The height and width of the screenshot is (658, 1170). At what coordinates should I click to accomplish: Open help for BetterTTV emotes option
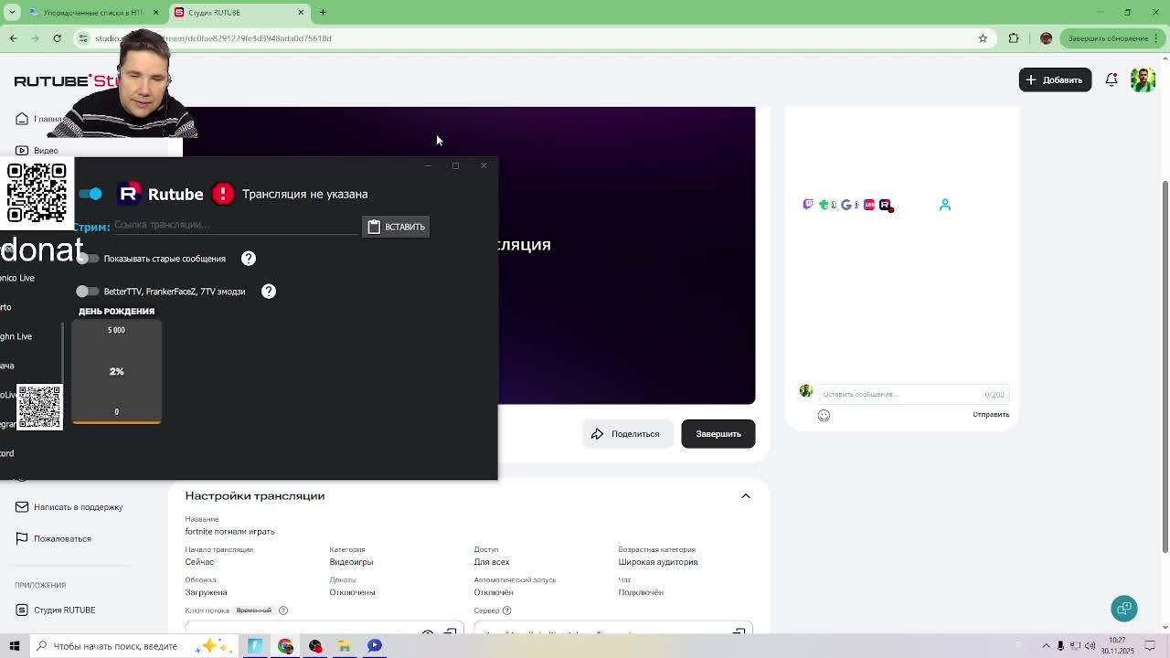pos(269,292)
